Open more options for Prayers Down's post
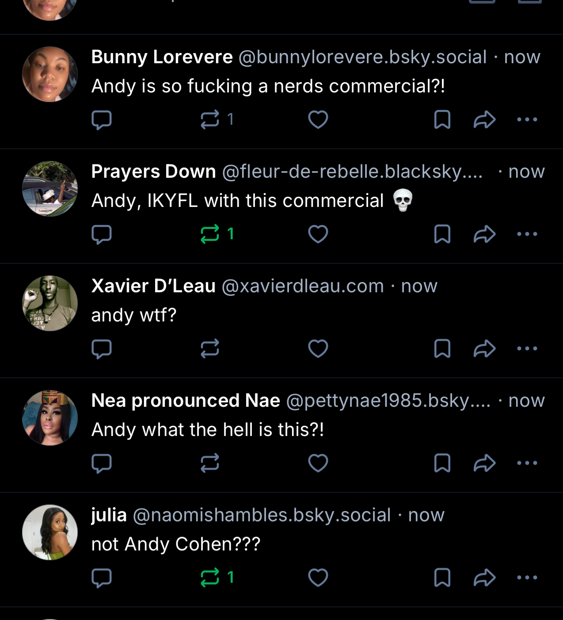Screen dimensions: 563x620 527,234
